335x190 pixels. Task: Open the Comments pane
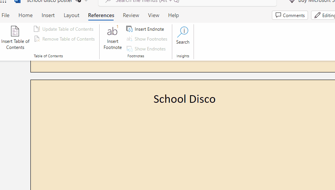pyautogui.click(x=290, y=15)
